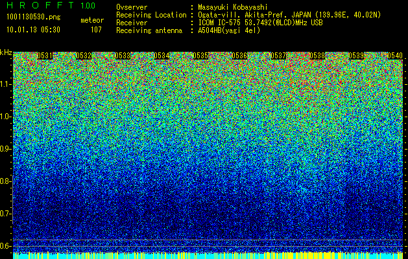The height and width of the screenshot is (259, 408).
Task: Click the meteor count 107
Action: click(x=96, y=30)
